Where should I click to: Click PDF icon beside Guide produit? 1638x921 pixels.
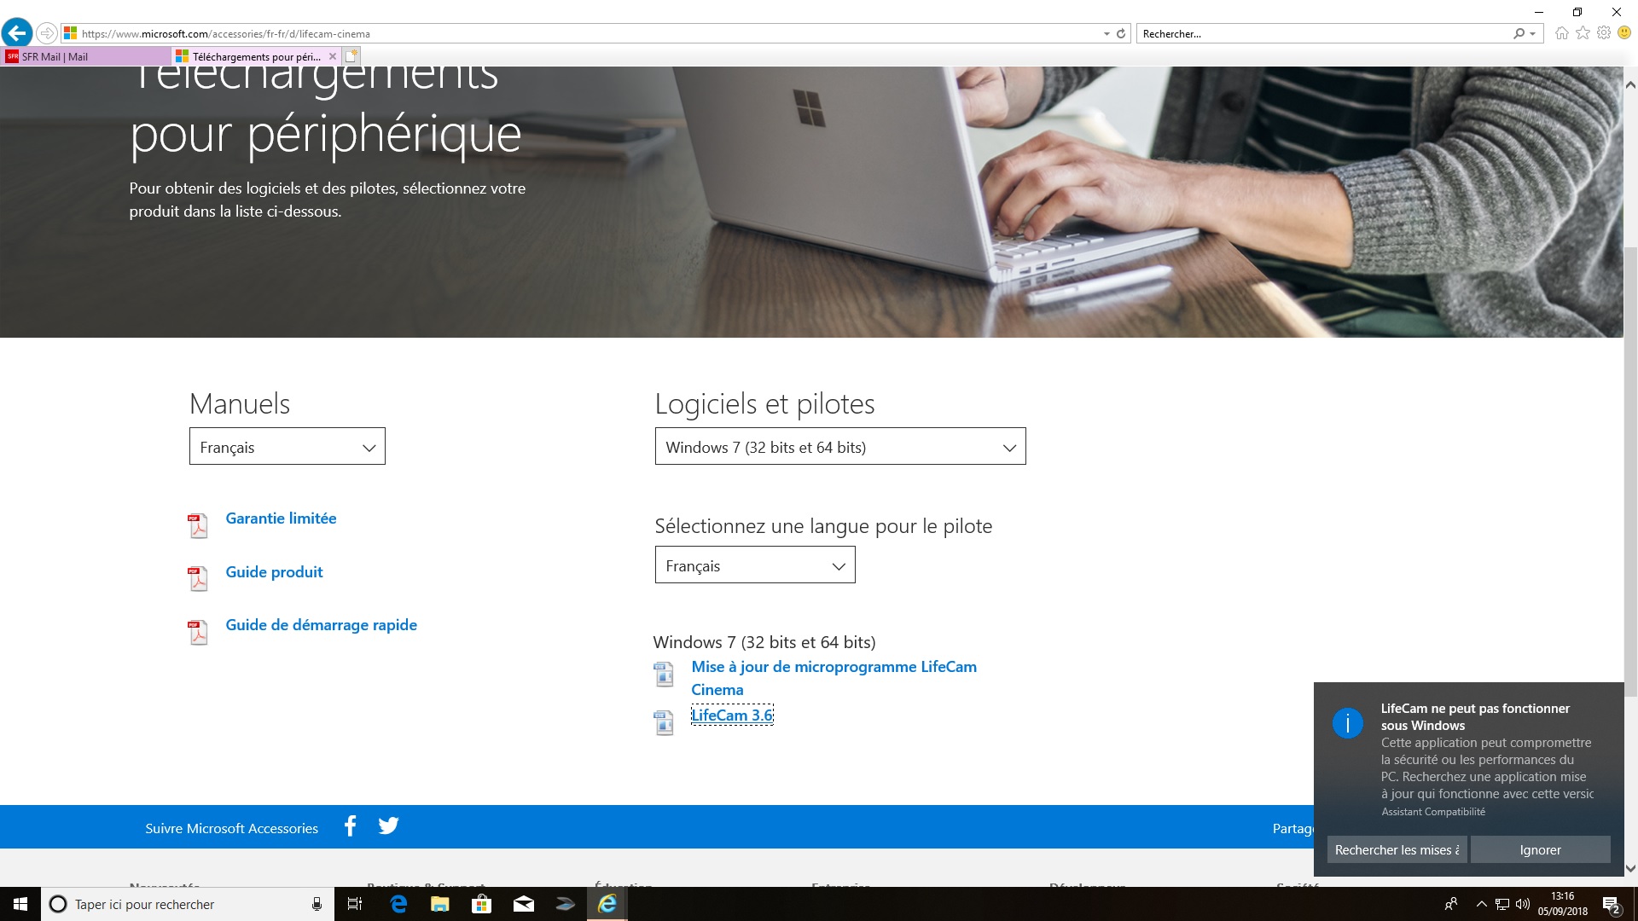198,579
